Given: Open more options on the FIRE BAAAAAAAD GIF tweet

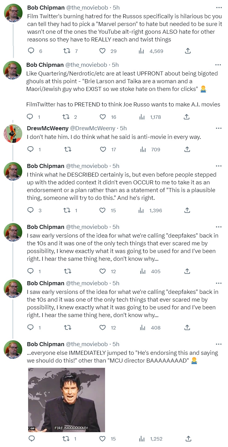Looking at the screenshot, I should point(218,344).
